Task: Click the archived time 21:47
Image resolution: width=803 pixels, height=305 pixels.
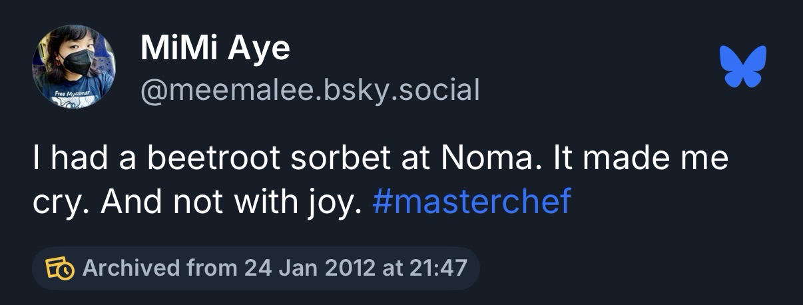Action: (x=437, y=268)
